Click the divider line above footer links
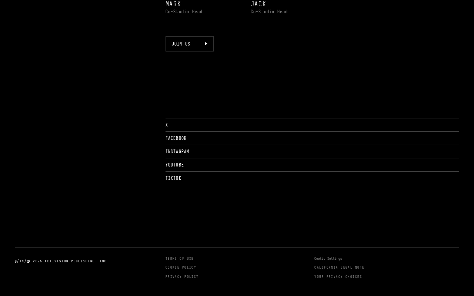474x296 pixels. tap(237, 247)
